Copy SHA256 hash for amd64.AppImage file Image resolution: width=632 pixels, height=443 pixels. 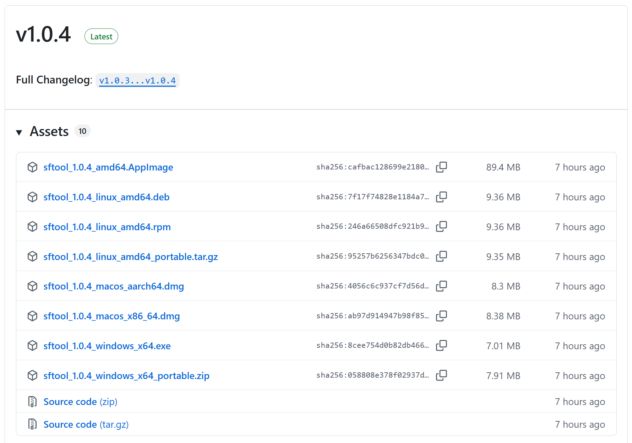(441, 167)
